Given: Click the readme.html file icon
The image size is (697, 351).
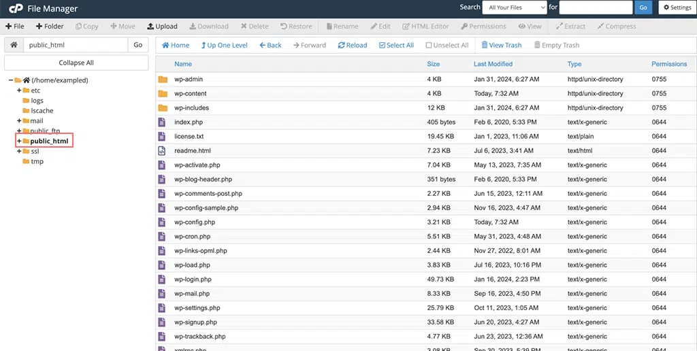Looking at the screenshot, I should 162,150.
